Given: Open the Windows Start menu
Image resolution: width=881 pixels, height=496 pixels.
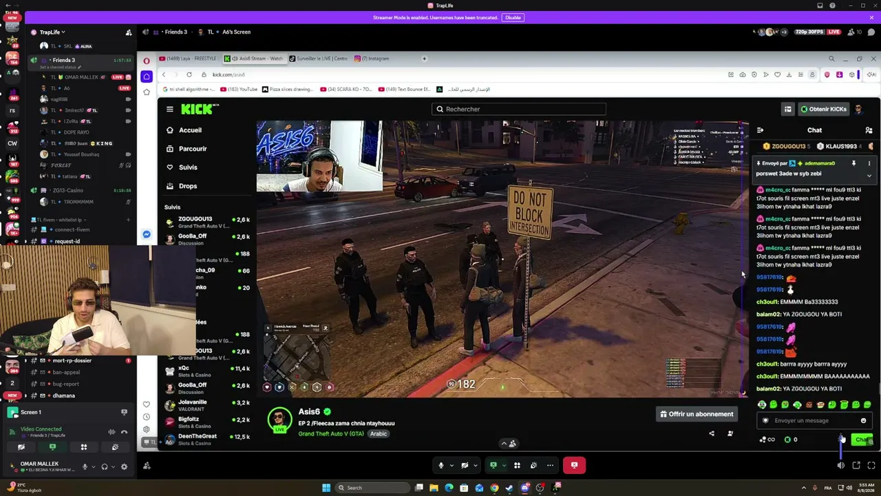Looking at the screenshot, I should tap(326, 488).
